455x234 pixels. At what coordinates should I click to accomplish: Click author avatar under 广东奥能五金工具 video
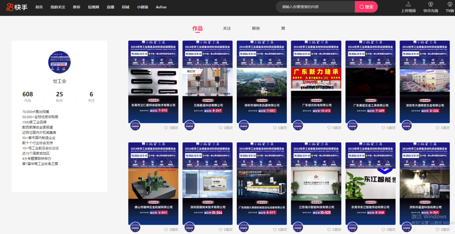(x=352, y=125)
